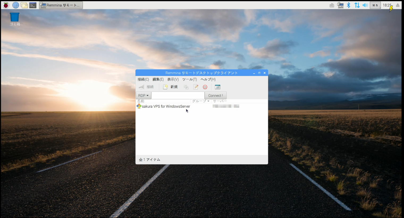Sort by the 名前 column header
This screenshot has width=404, height=218.
point(163,101)
